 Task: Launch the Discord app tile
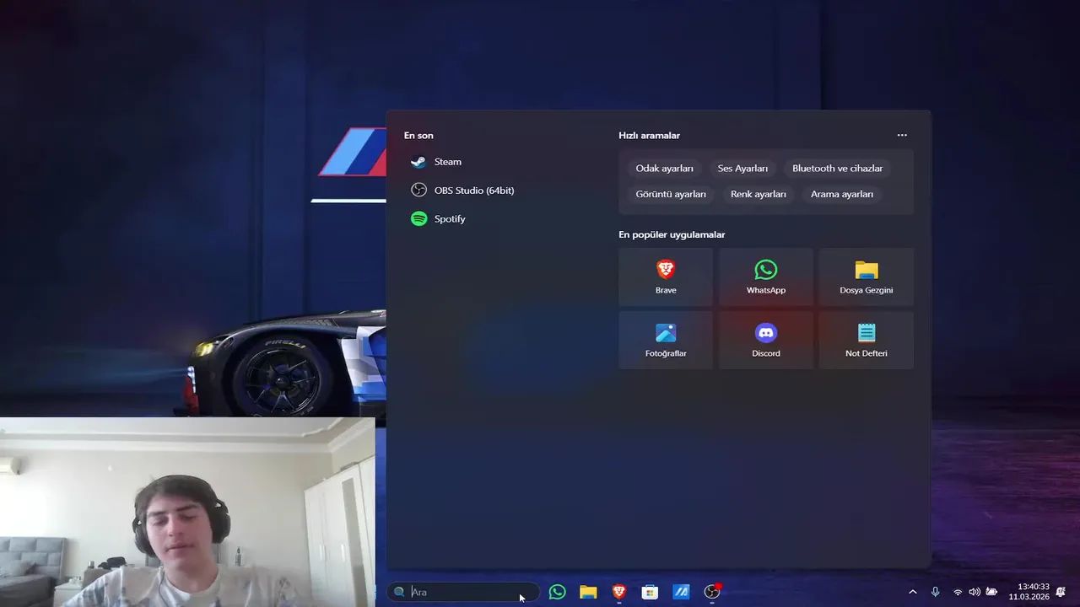pos(766,340)
